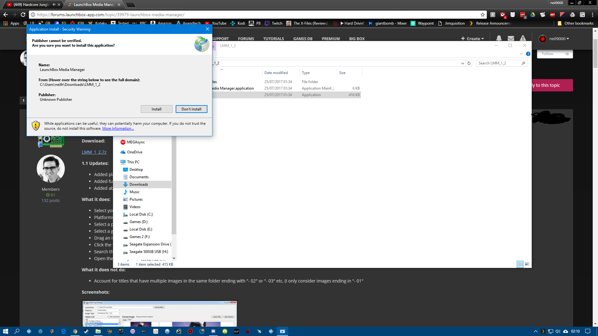Open the Chrome three-dot menu
The image size is (598, 336).
tap(592, 15)
